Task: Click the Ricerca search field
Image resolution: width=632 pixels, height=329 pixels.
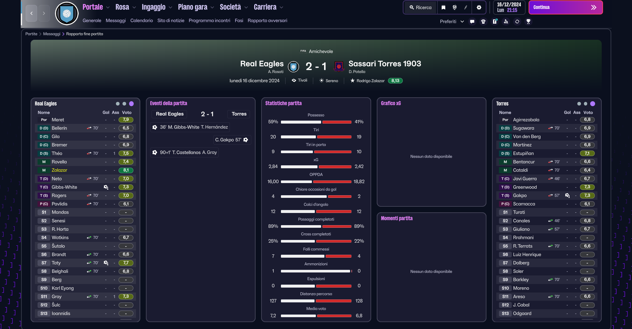Action: pyautogui.click(x=421, y=7)
